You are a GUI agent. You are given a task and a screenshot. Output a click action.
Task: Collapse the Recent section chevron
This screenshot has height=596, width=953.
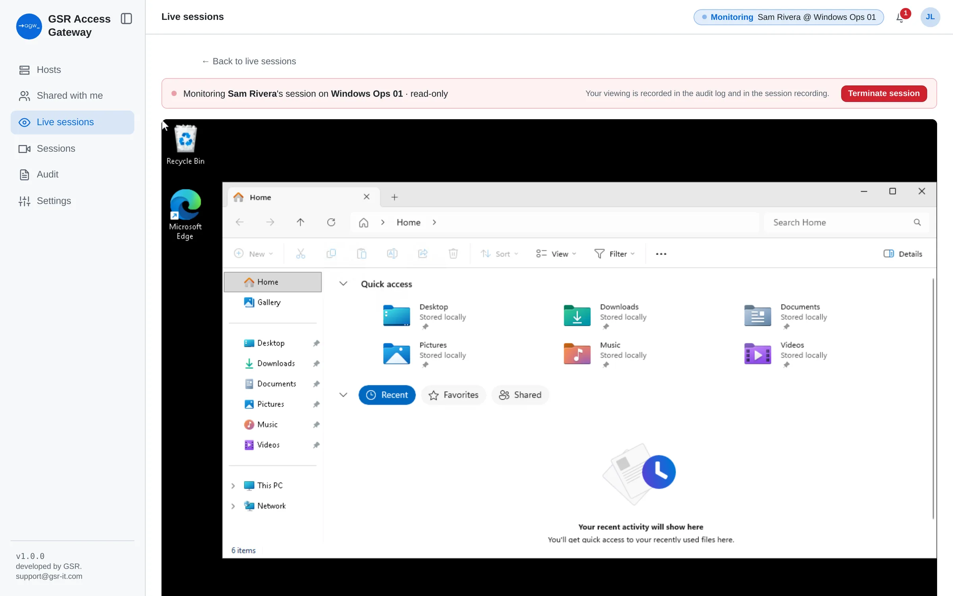coord(343,395)
